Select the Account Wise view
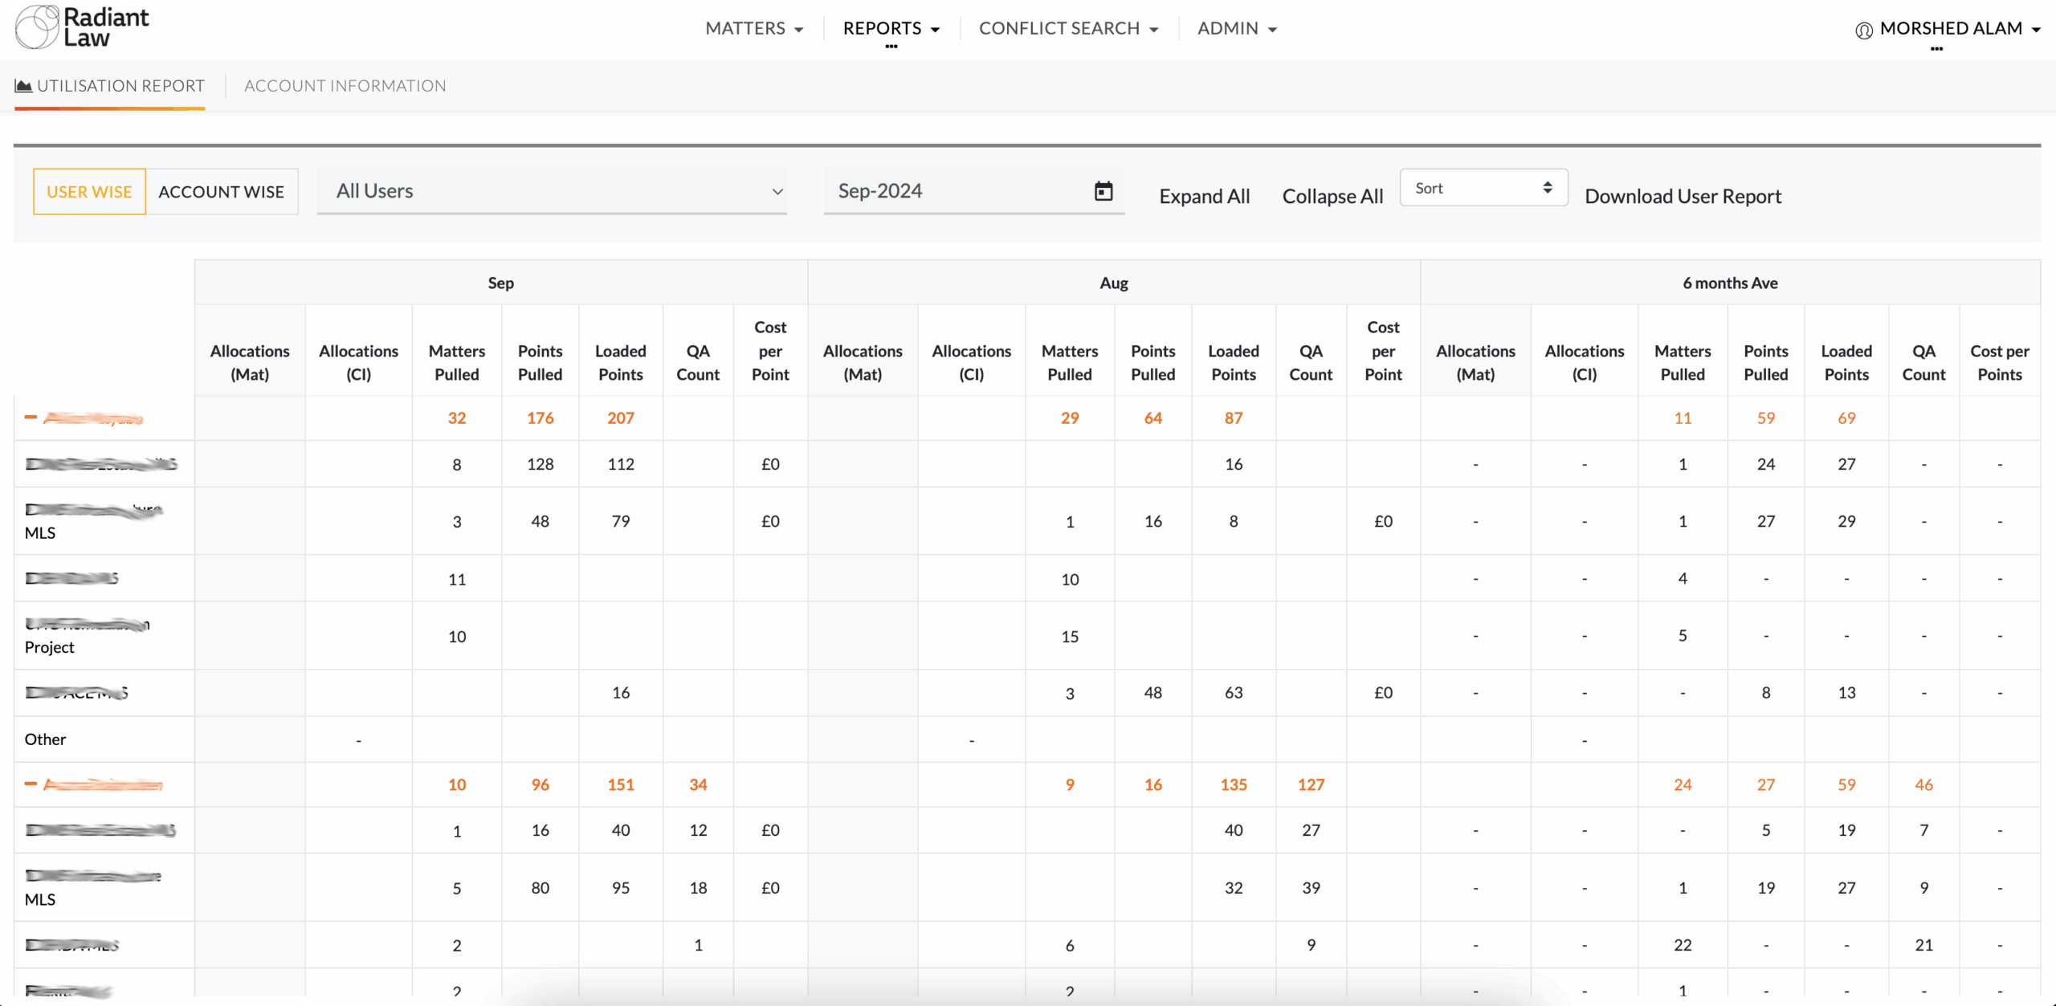Viewport: 2056px width, 1006px height. [x=222, y=192]
